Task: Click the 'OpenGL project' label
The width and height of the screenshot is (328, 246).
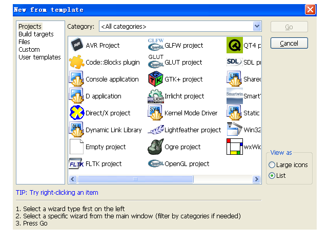Action: 187,164
